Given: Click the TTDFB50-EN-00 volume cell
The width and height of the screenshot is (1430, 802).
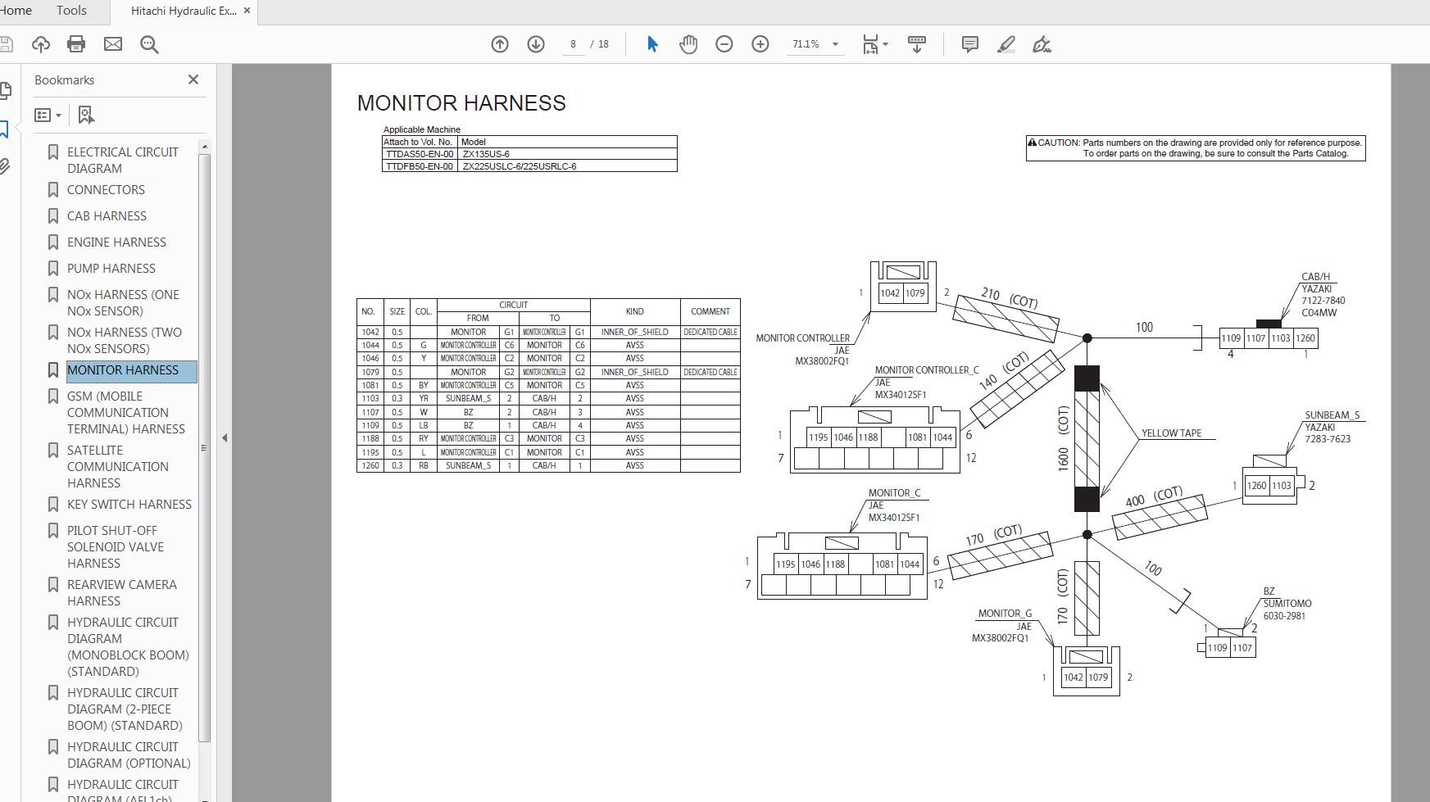Looking at the screenshot, I should pos(420,166).
